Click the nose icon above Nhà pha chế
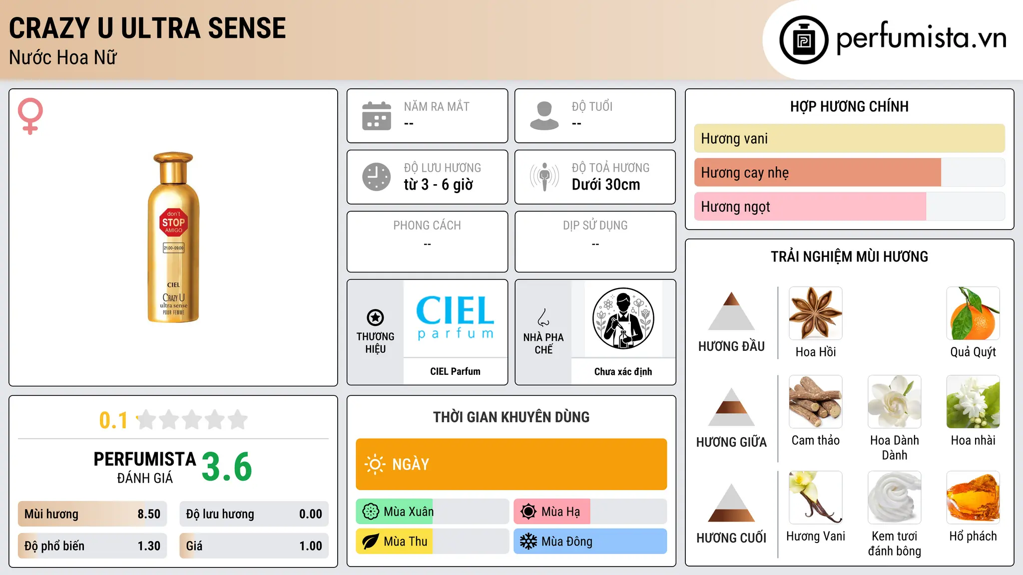This screenshot has width=1023, height=575. point(543,317)
